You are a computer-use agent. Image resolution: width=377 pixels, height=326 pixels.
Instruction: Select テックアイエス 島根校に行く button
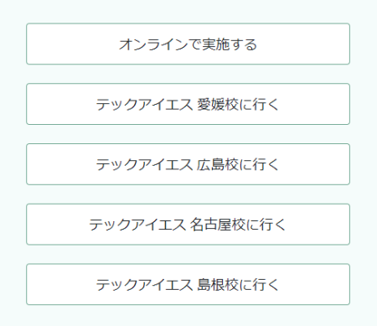tap(188, 284)
